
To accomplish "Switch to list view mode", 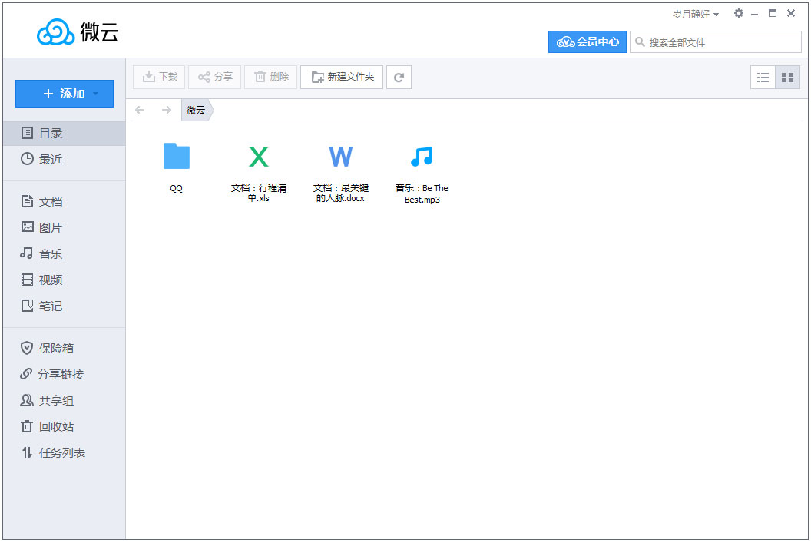I will (763, 77).
